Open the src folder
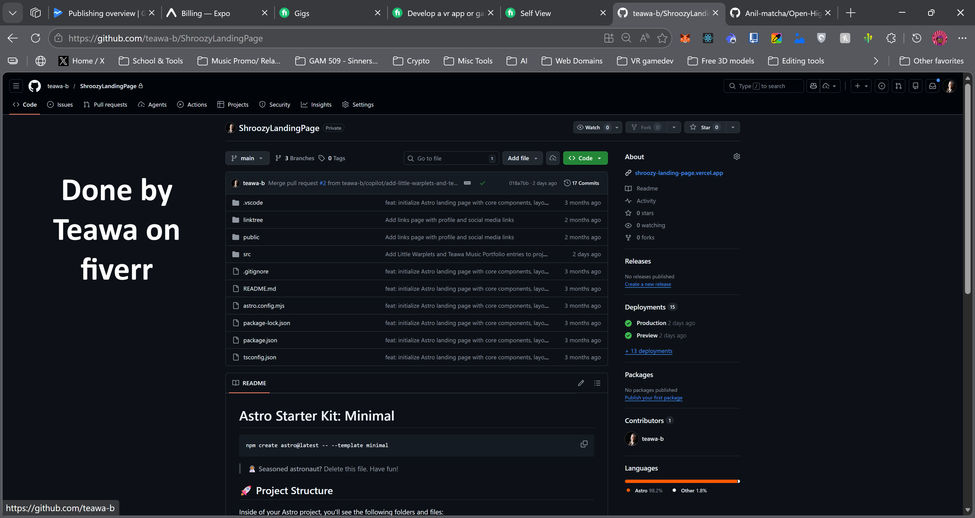This screenshot has height=518, width=975. pos(247,254)
